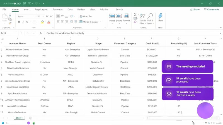Open the Borders dropdown arrow
Screen dimensions: 223x125
point(38,22)
